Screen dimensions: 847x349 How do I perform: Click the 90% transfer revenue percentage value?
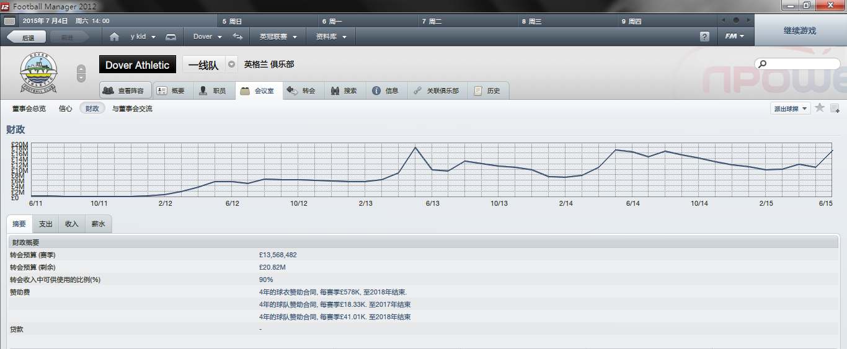tap(266, 280)
